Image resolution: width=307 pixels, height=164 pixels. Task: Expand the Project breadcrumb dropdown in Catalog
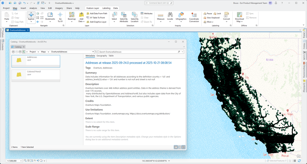click(38, 52)
